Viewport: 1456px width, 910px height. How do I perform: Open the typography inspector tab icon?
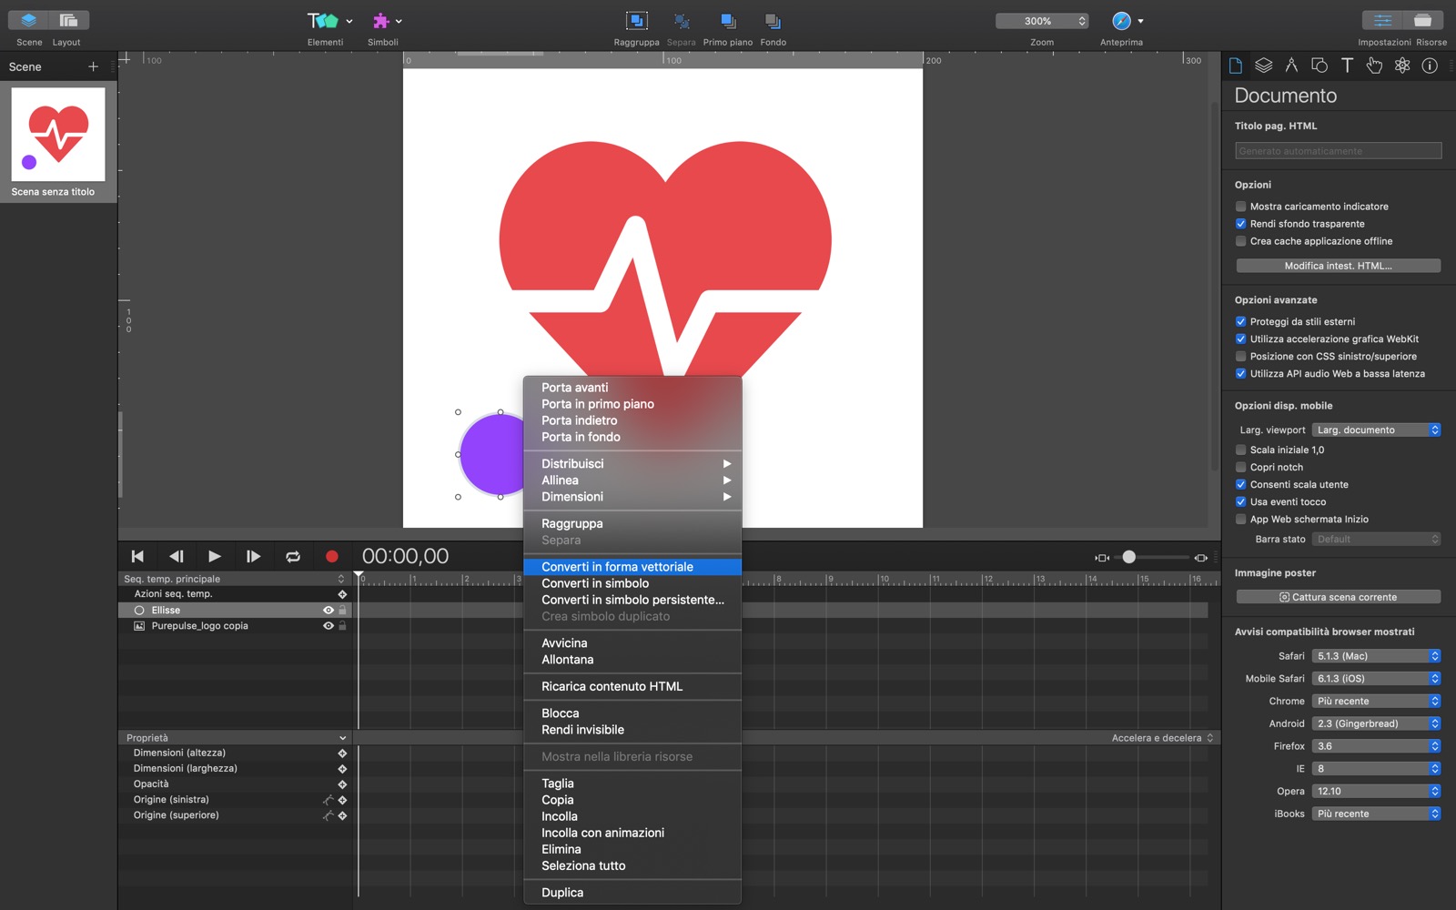(x=1347, y=66)
